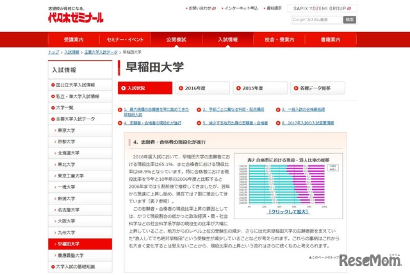Open 北海道大学 in sidebar list

(80, 153)
